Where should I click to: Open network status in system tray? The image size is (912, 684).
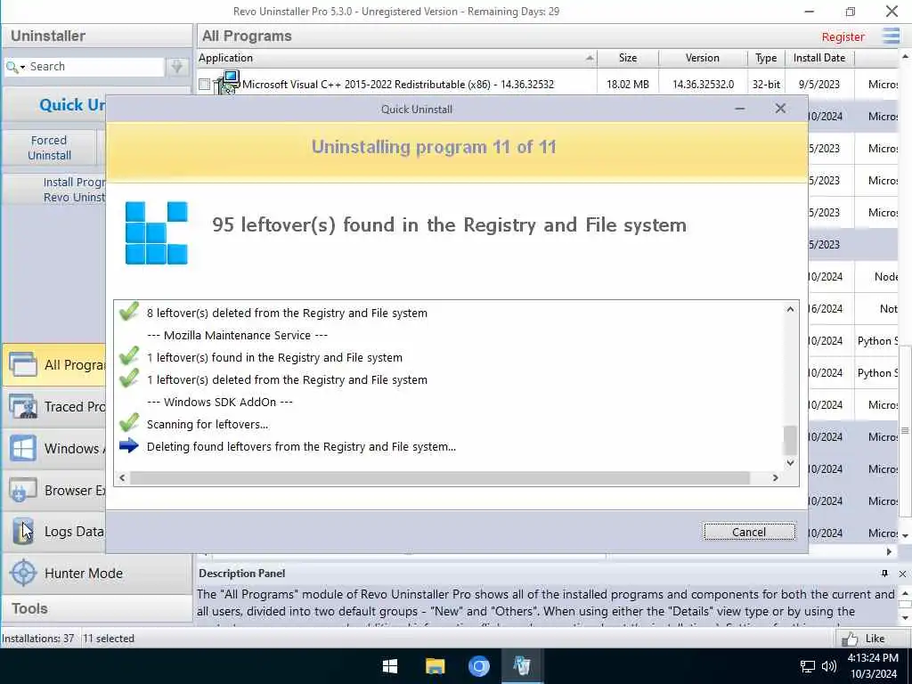[x=807, y=666]
